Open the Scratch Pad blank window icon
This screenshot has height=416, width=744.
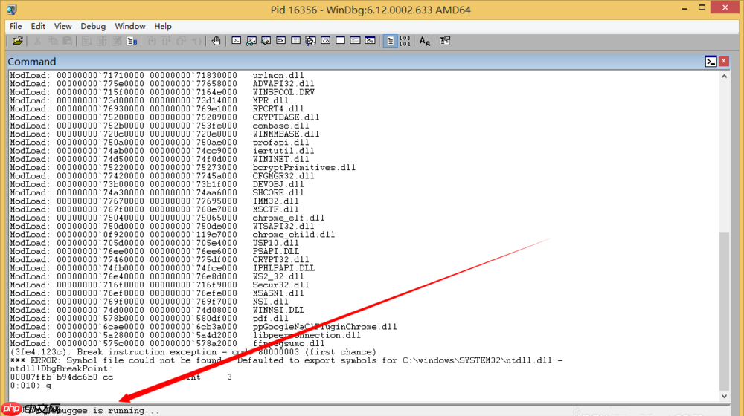coord(340,41)
